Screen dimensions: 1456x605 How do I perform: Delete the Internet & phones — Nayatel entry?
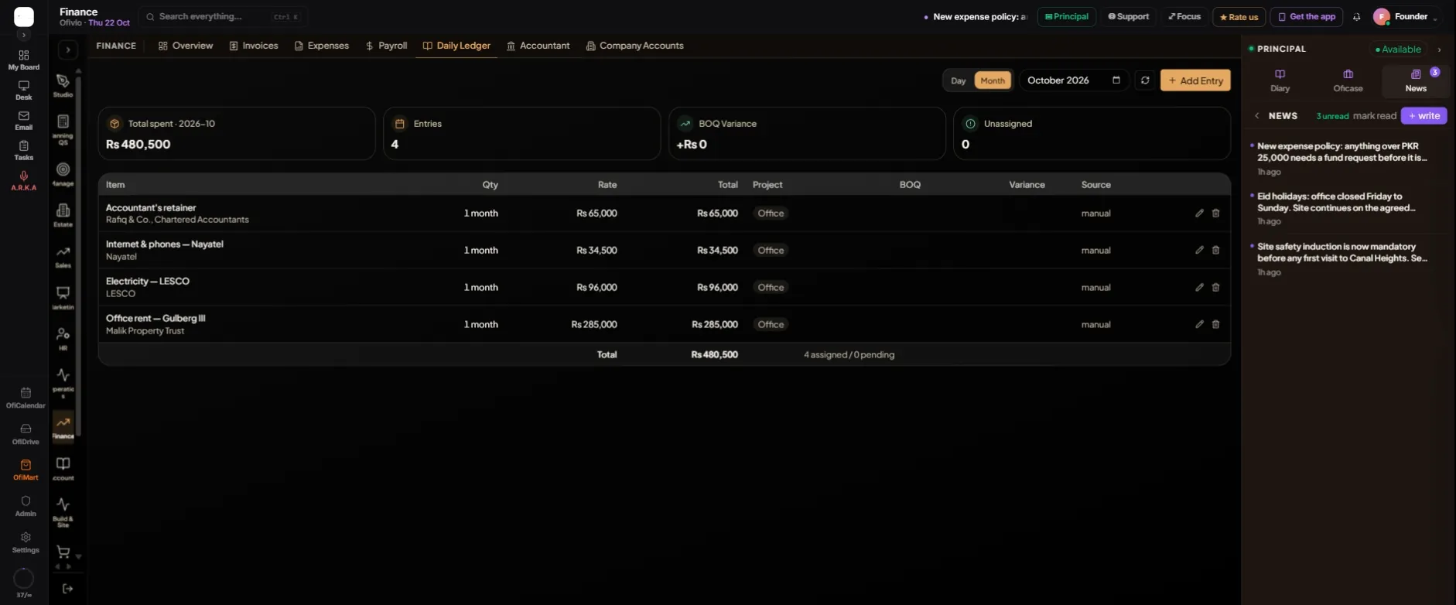1215,251
